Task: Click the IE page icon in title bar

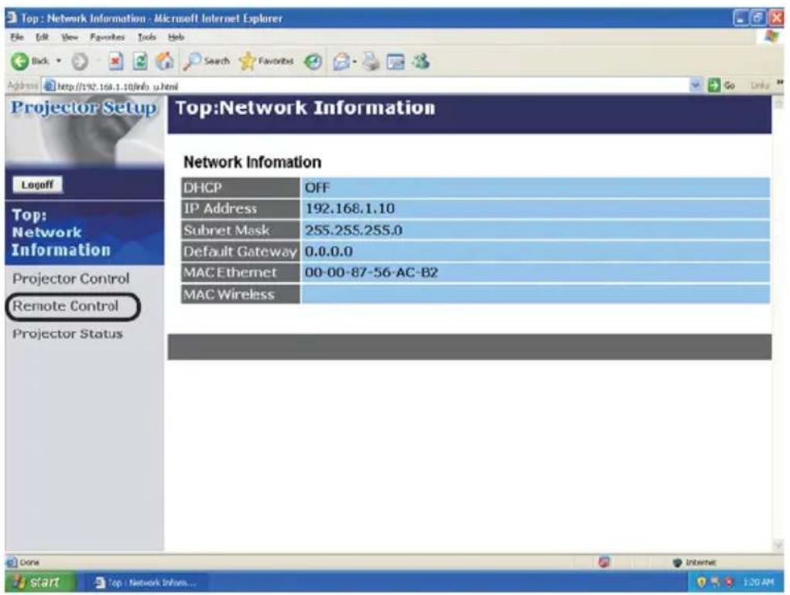Action: pyautogui.click(x=12, y=19)
